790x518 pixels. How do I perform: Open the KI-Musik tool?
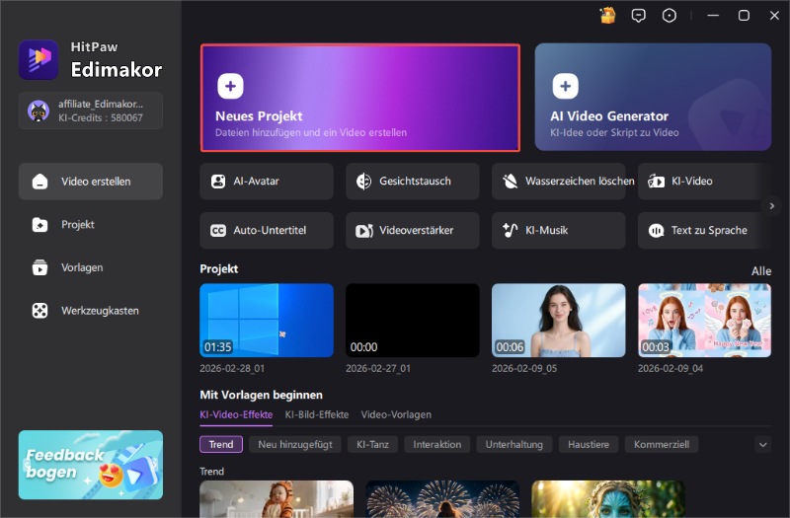click(558, 231)
